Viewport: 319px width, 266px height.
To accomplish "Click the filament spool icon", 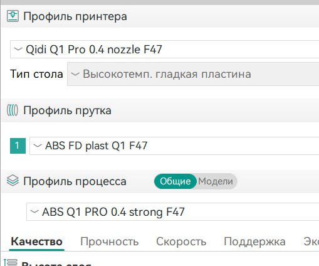I will [13, 110].
